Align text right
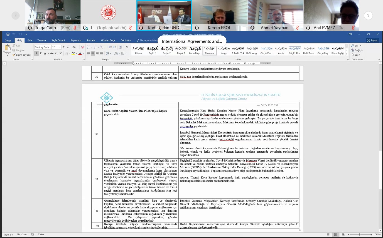 (97, 53)
